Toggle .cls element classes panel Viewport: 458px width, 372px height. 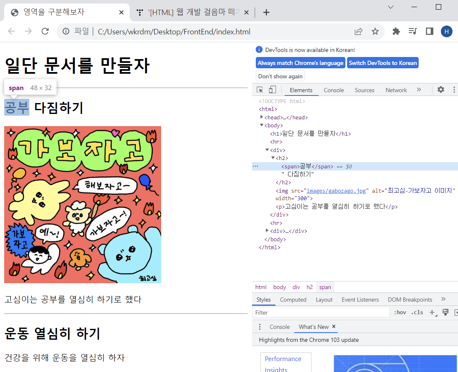point(417,313)
